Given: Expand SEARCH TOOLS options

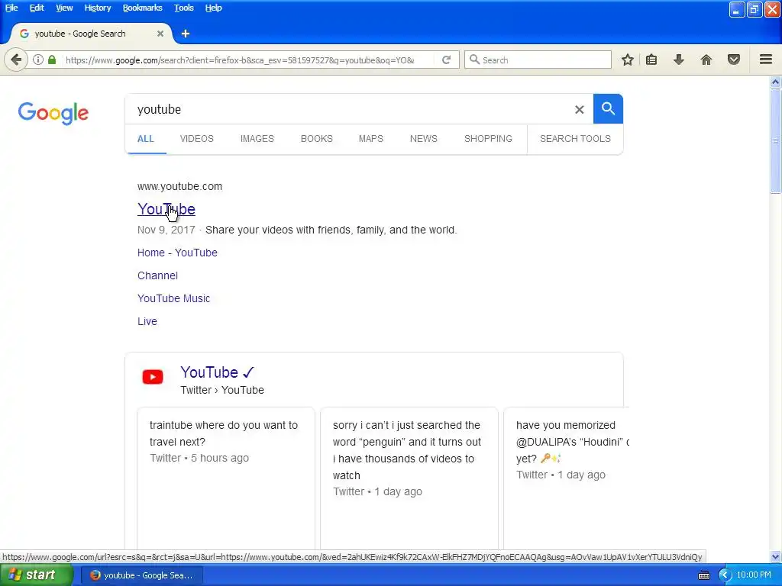Looking at the screenshot, I should (575, 139).
